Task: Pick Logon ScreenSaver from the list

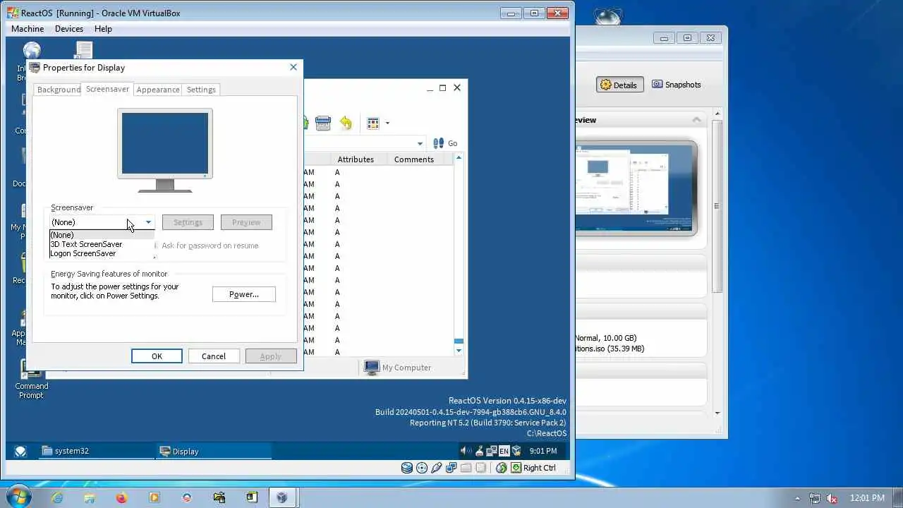Action: click(102, 253)
